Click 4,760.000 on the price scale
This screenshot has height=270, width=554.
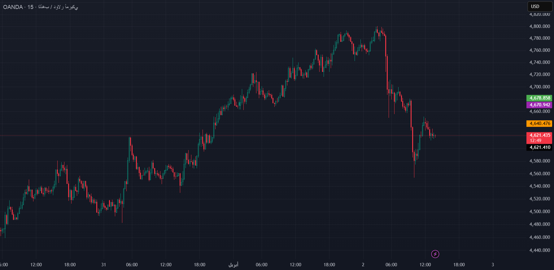[539, 50]
